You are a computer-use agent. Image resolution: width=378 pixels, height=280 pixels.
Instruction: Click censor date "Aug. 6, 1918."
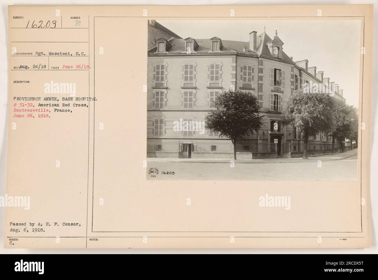27,229
